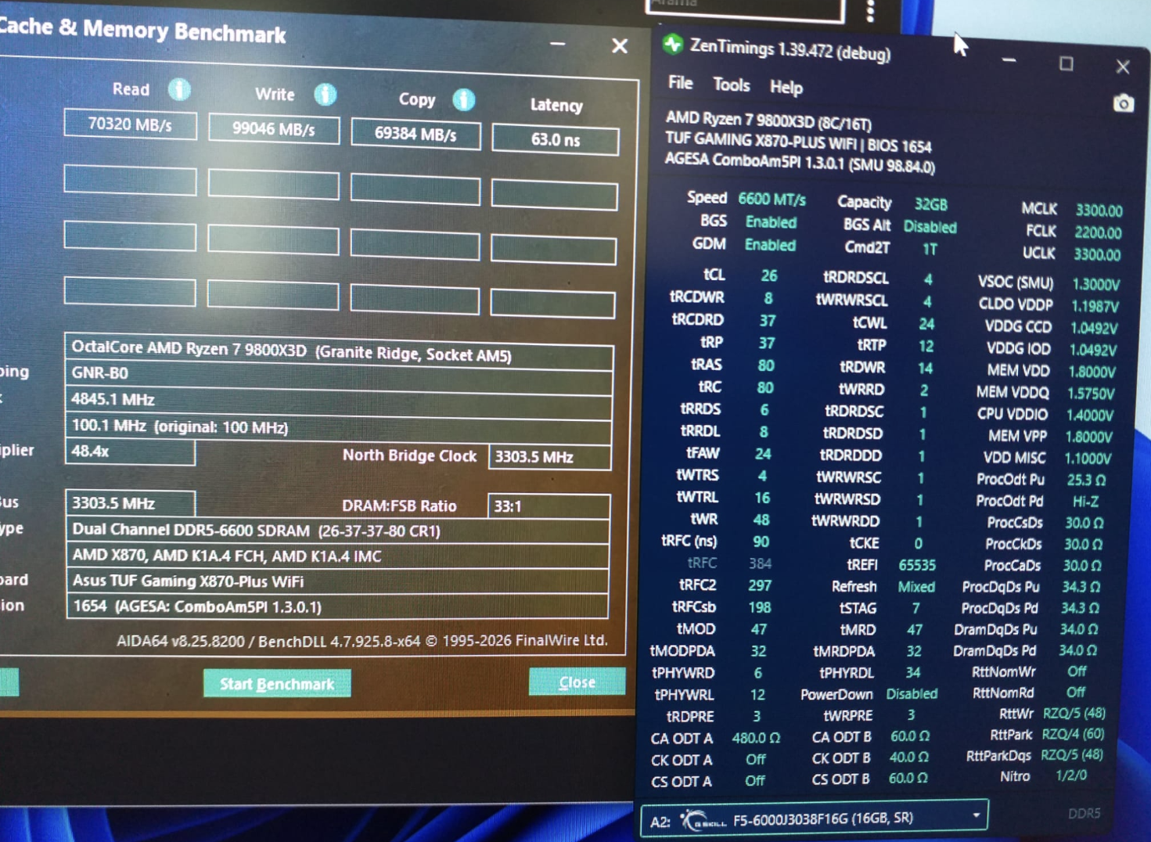1151x842 pixels.
Task: Click the info icon beside Write
Action: [325, 95]
